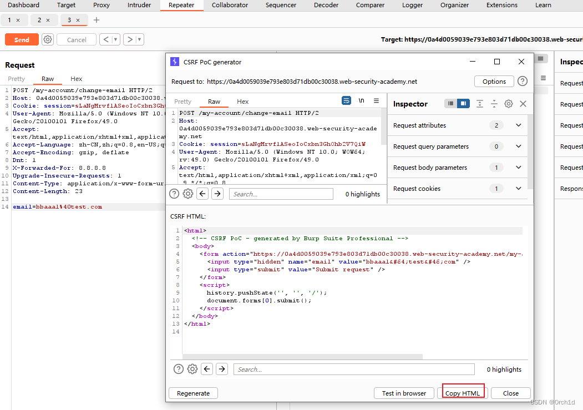Focus the CSRF HTML search field

[354, 369]
